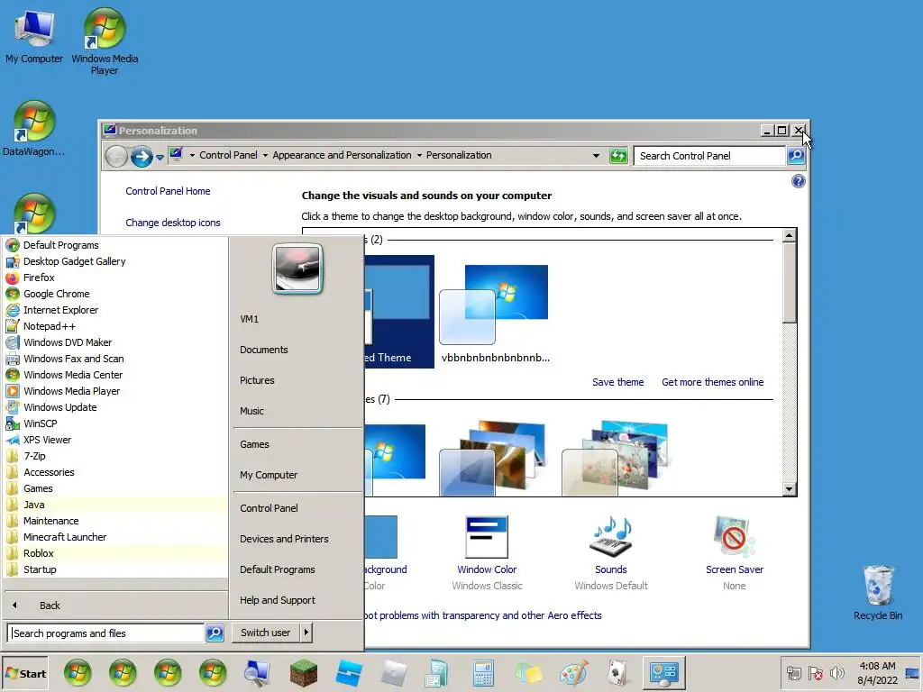Refresh the Personalization address bar

click(x=618, y=156)
